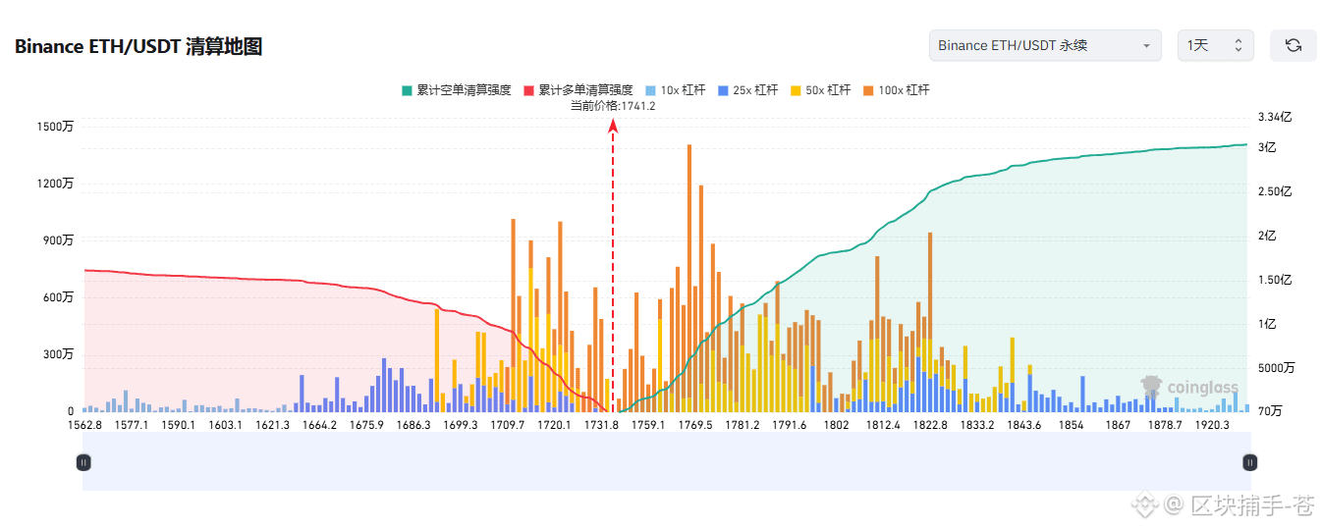This screenshot has width=1322, height=530.
Task: Click the light blue 10x 杠杆 swatch
Action: pos(650,90)
